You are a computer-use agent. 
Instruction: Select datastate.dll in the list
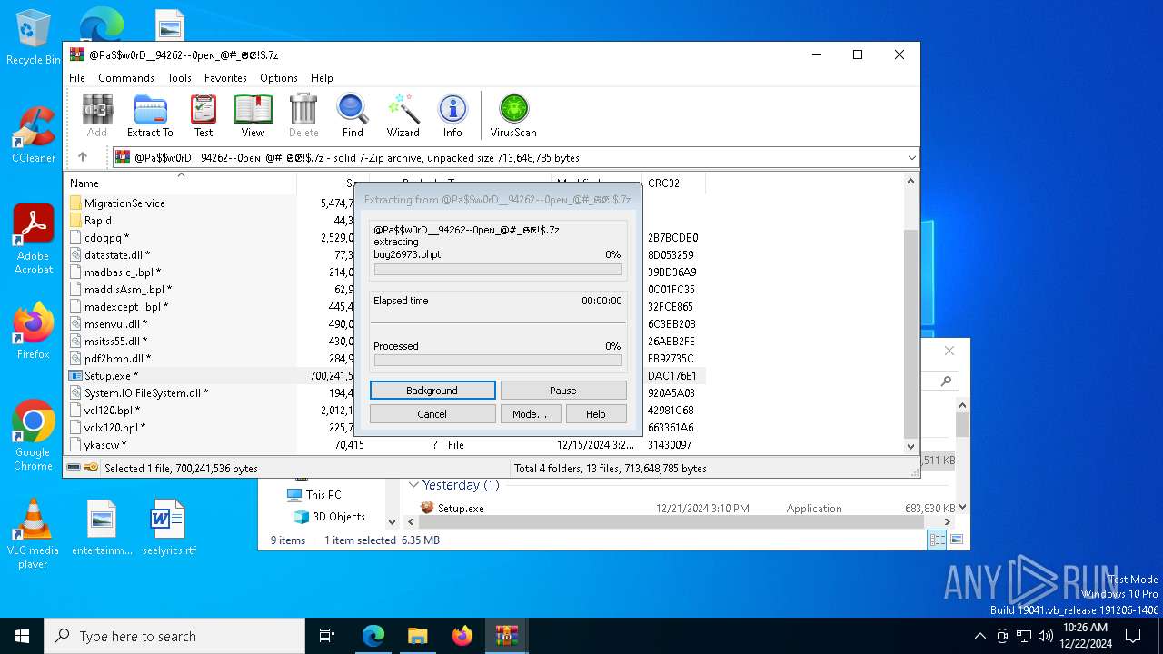pyautogui.click(x=117, y=255)
